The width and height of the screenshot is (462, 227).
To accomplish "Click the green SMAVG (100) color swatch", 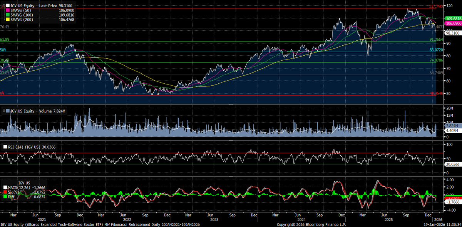I will pyautogui.click(x=8, y=15).
